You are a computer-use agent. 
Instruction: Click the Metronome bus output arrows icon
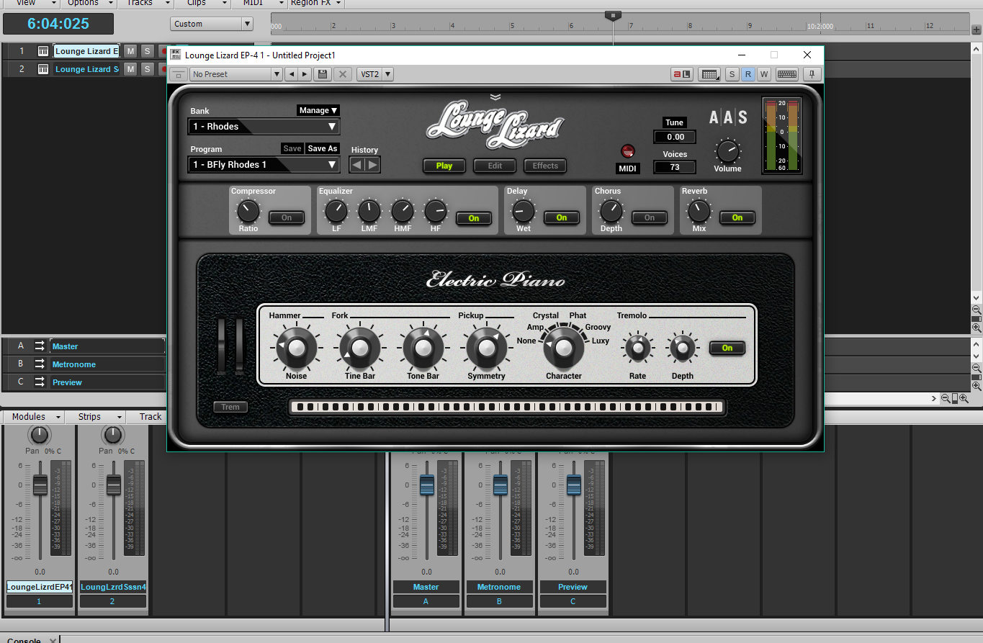40,364
